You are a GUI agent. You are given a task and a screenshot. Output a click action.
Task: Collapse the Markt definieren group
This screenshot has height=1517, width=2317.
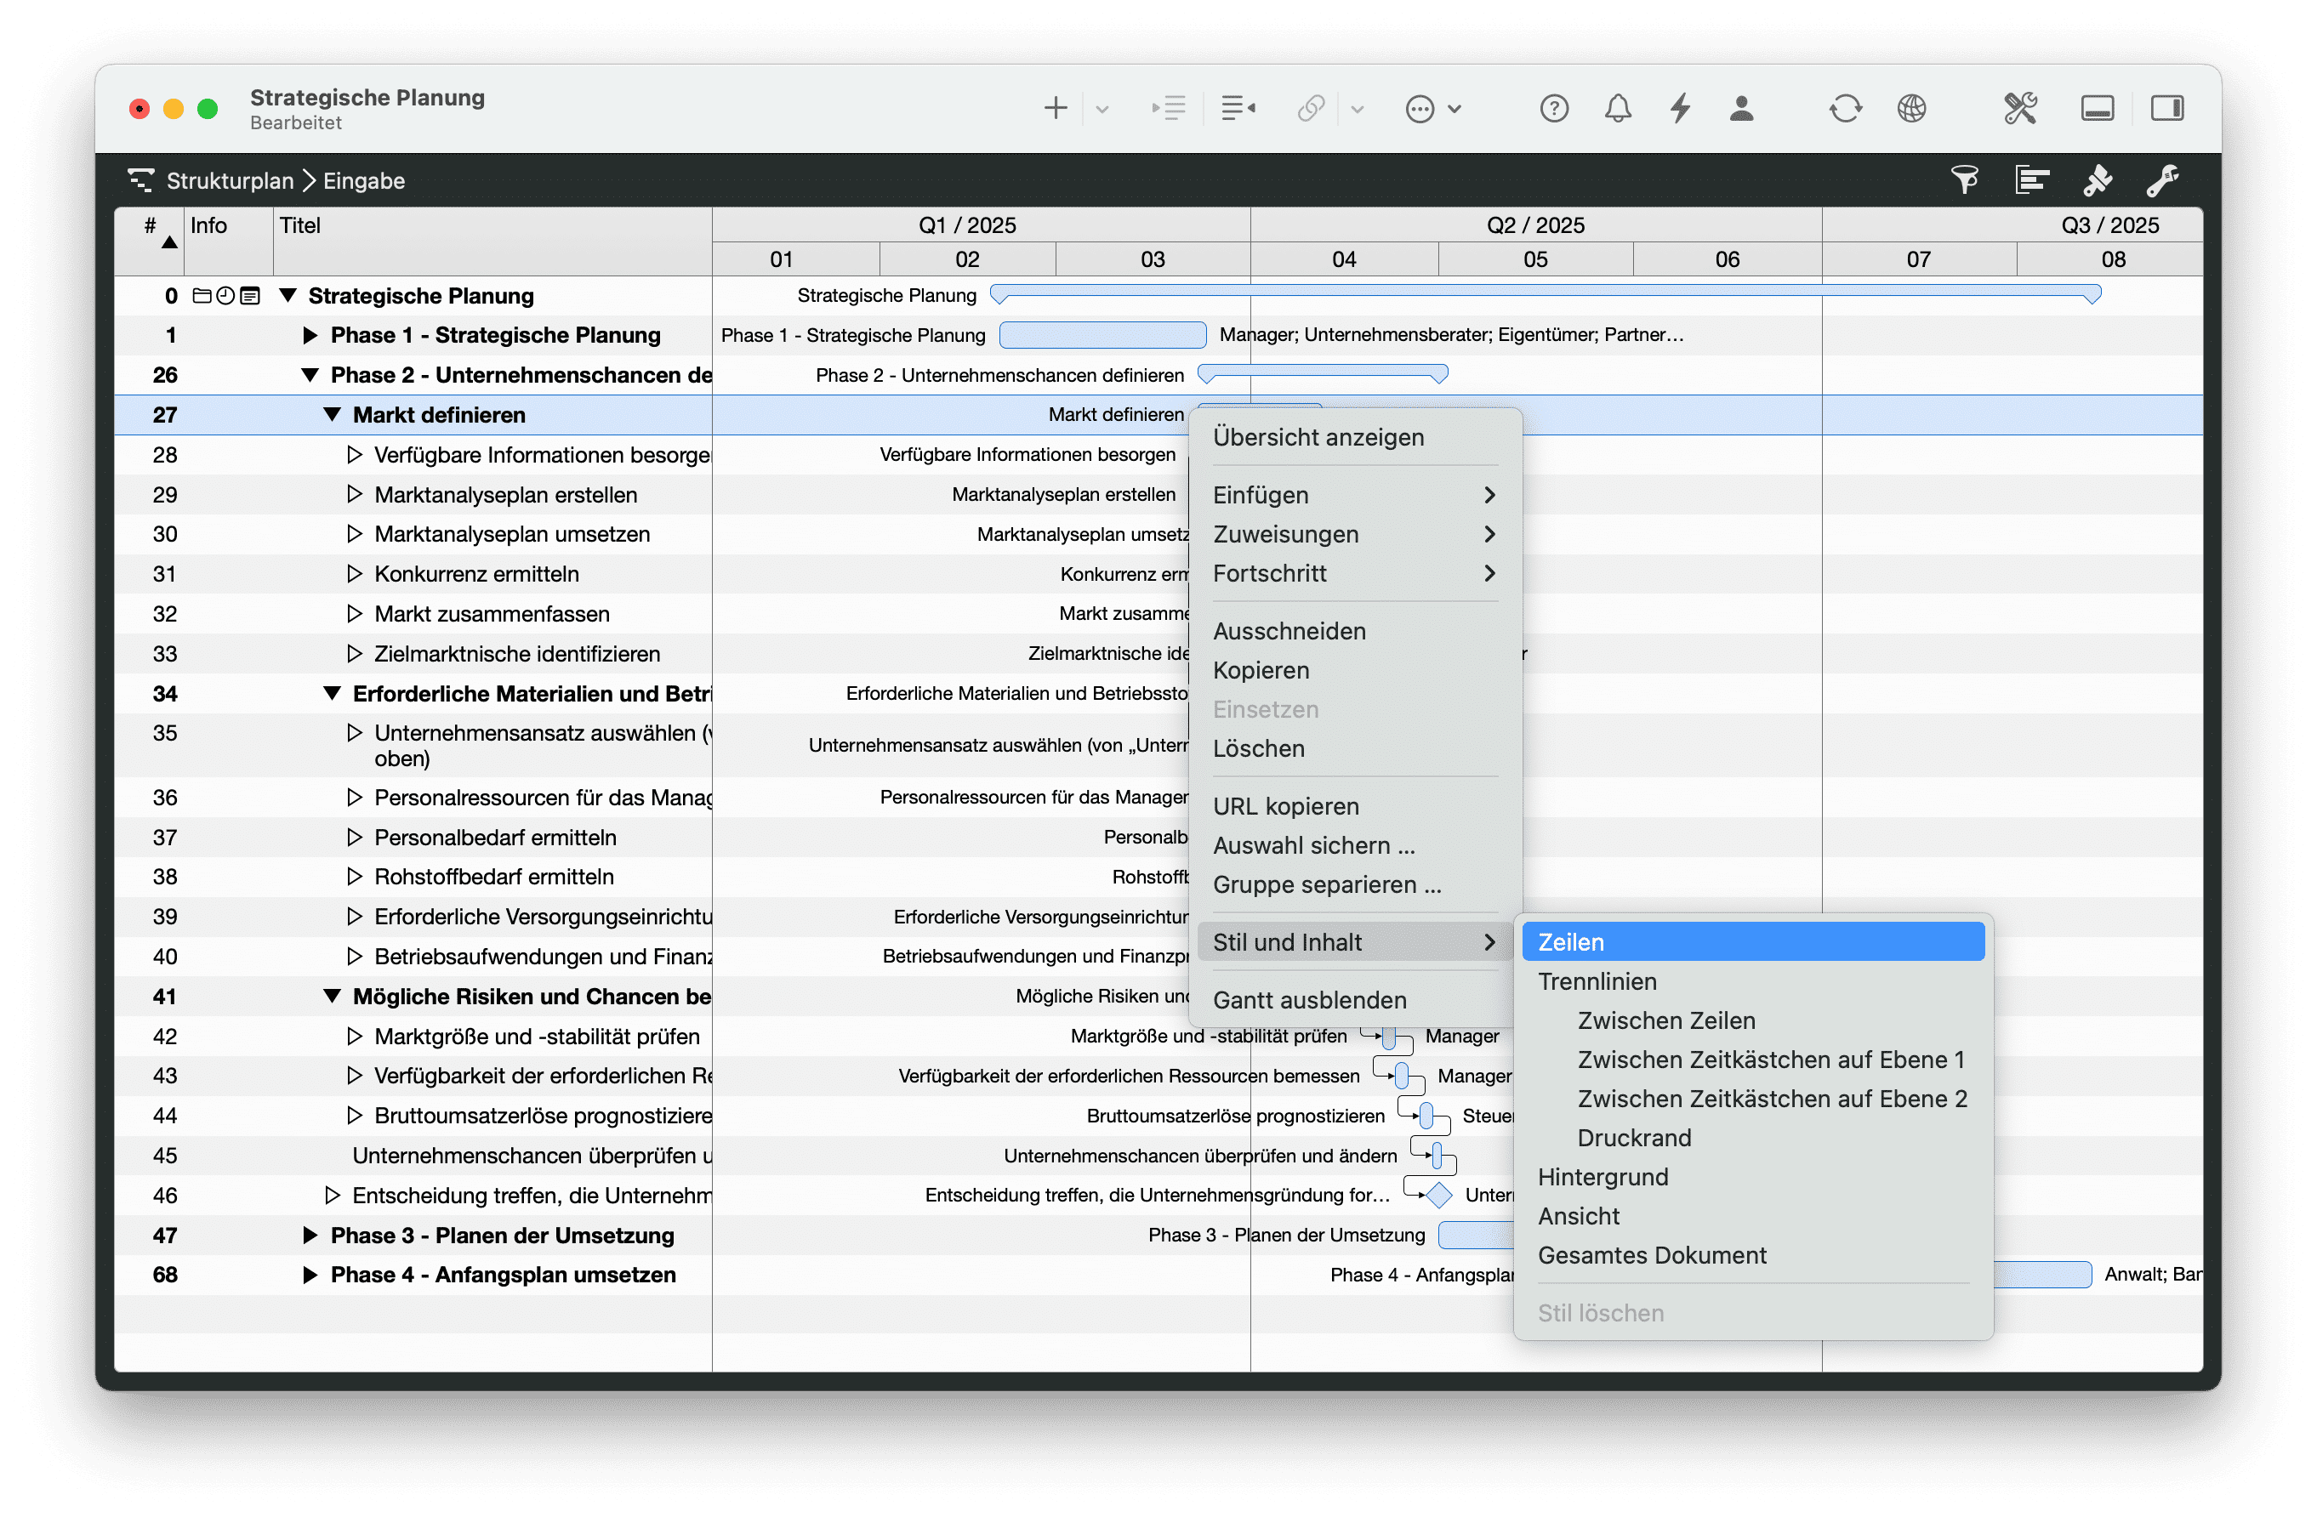coord(332,414)
